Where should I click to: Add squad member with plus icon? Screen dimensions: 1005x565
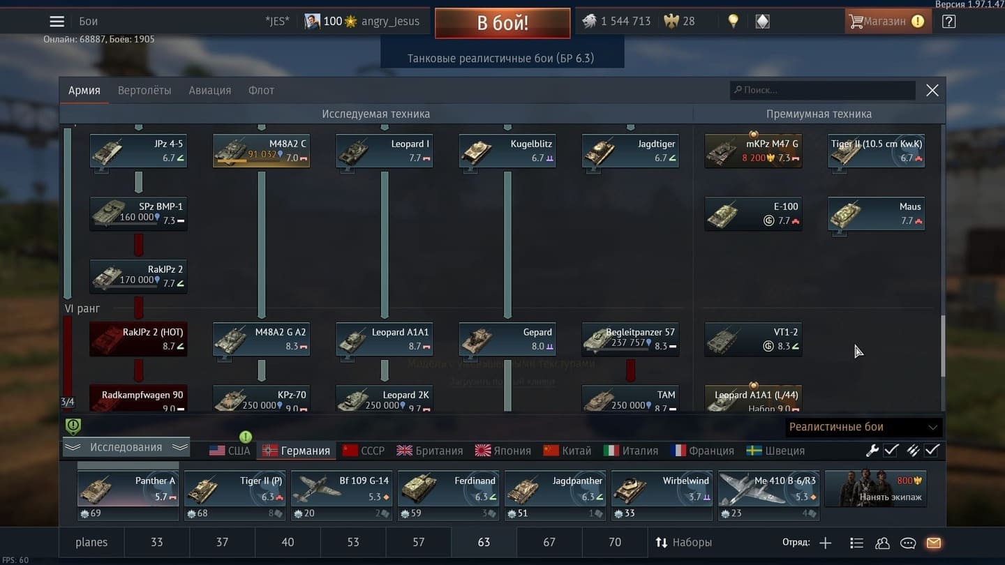826,543
